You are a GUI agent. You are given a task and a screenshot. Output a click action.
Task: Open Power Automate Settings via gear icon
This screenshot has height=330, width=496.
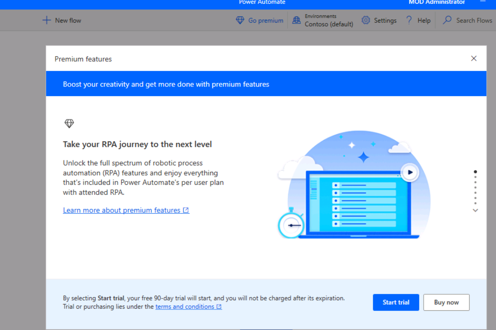point(365,20)
